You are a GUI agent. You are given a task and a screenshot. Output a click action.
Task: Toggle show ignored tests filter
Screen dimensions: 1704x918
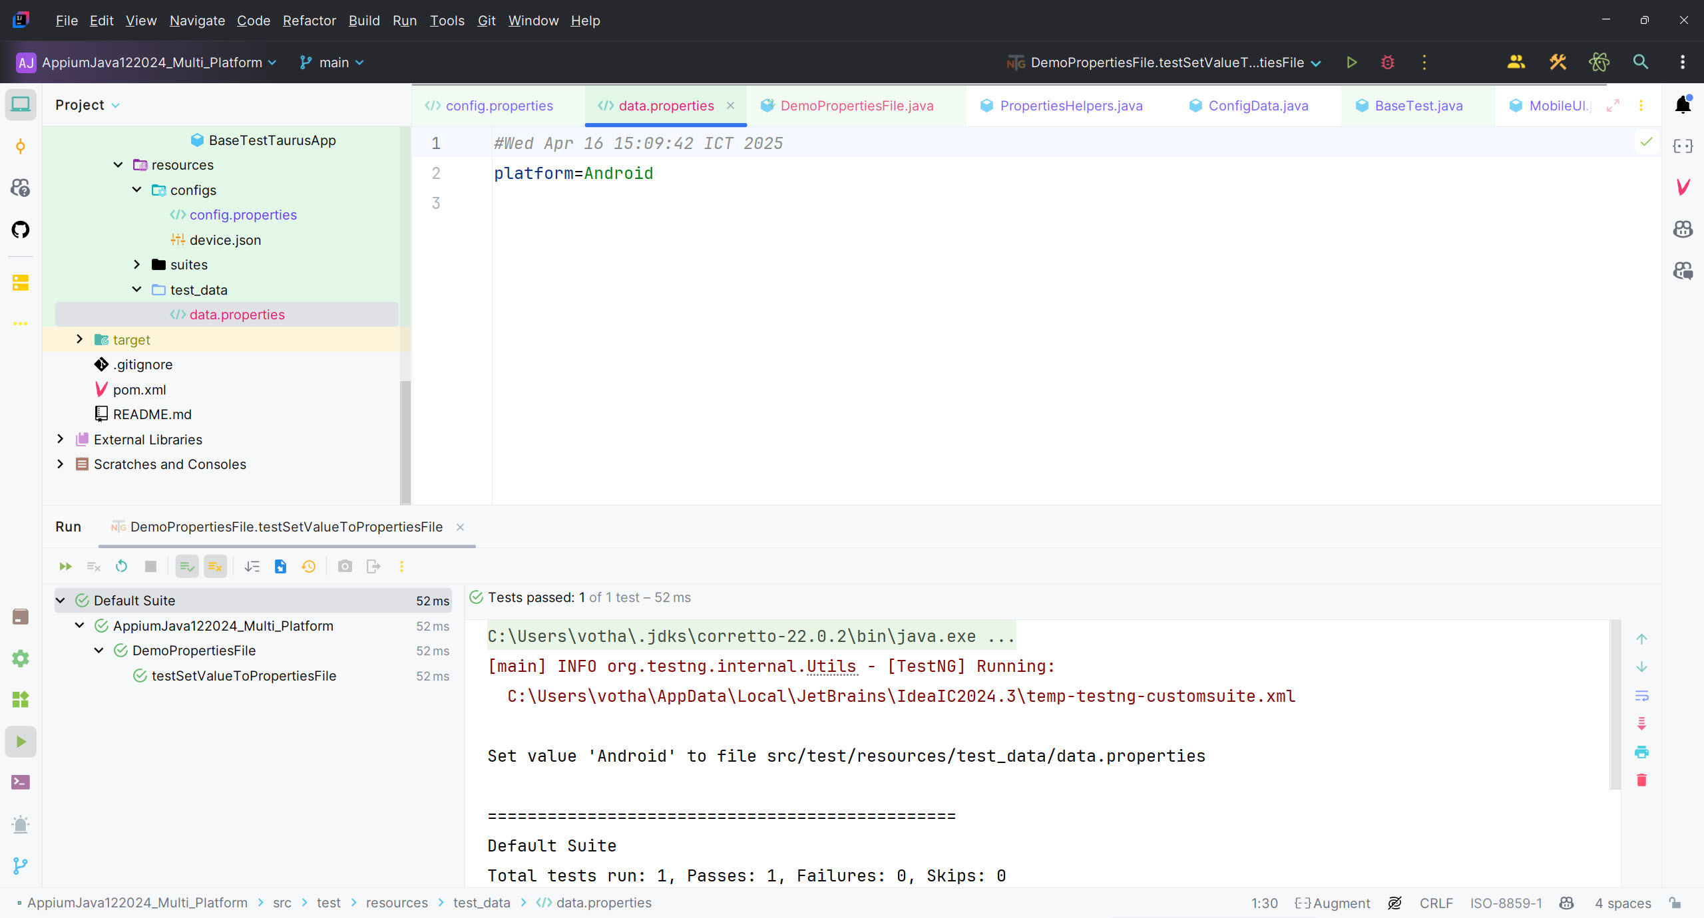(215, 566)
